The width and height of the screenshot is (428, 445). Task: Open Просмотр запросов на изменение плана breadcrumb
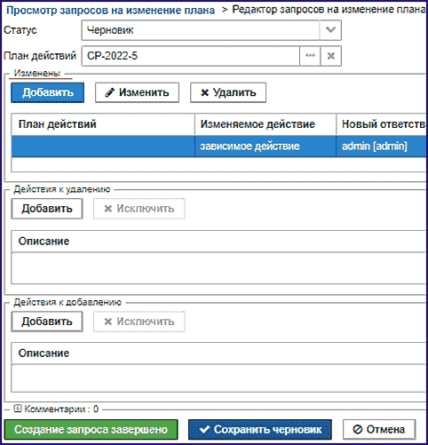(110, 11)
